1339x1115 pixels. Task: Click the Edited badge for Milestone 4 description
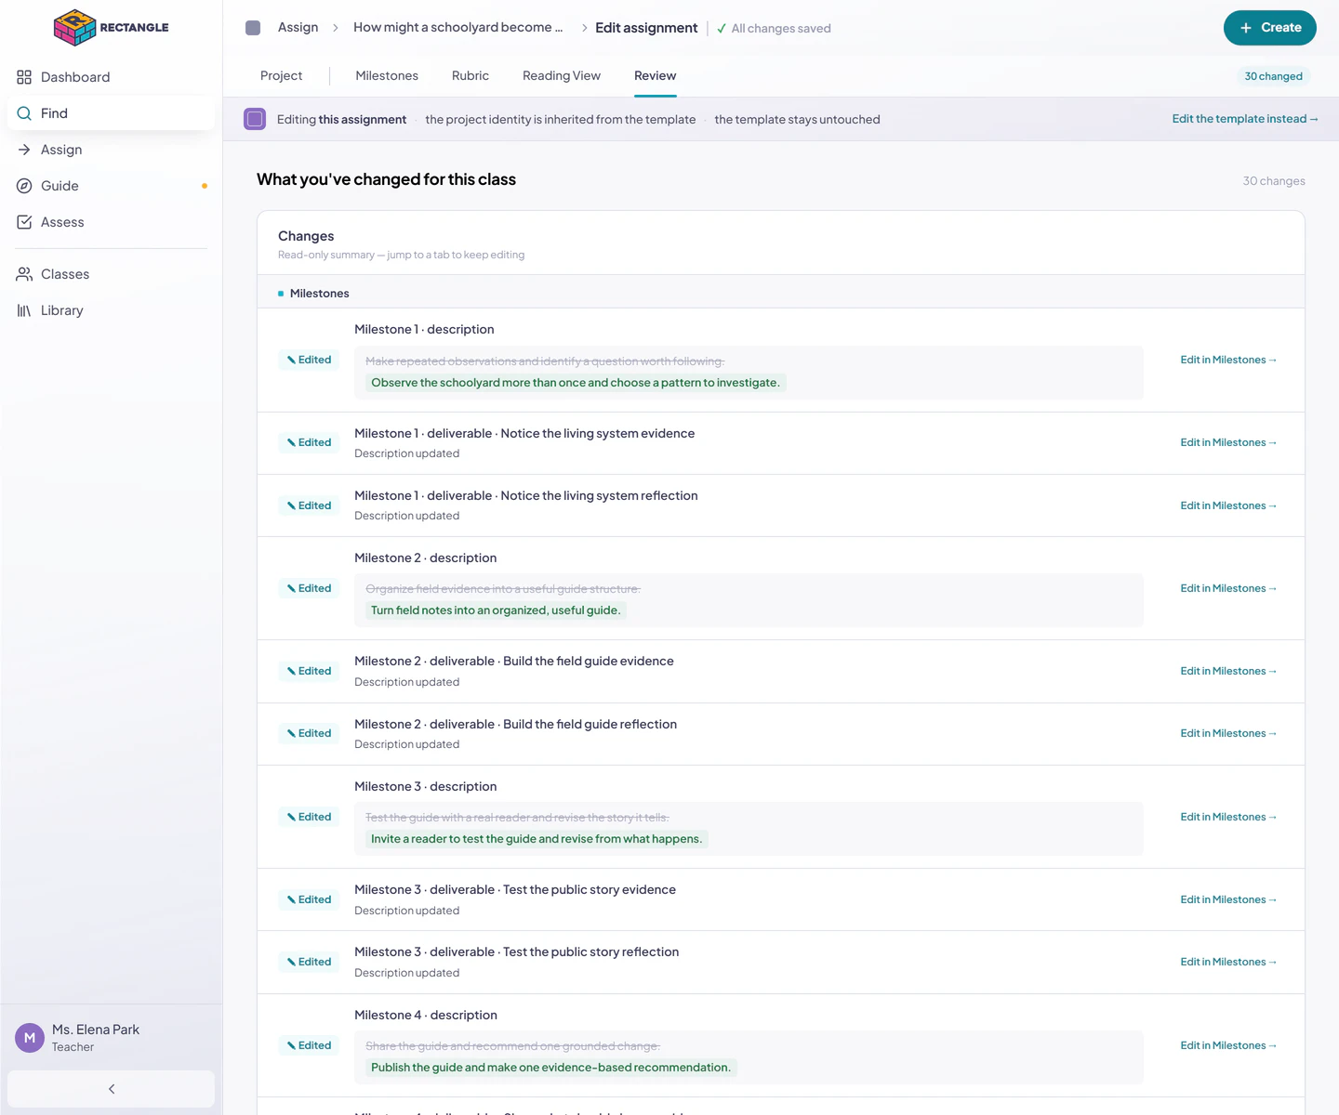pos(309,1046)
